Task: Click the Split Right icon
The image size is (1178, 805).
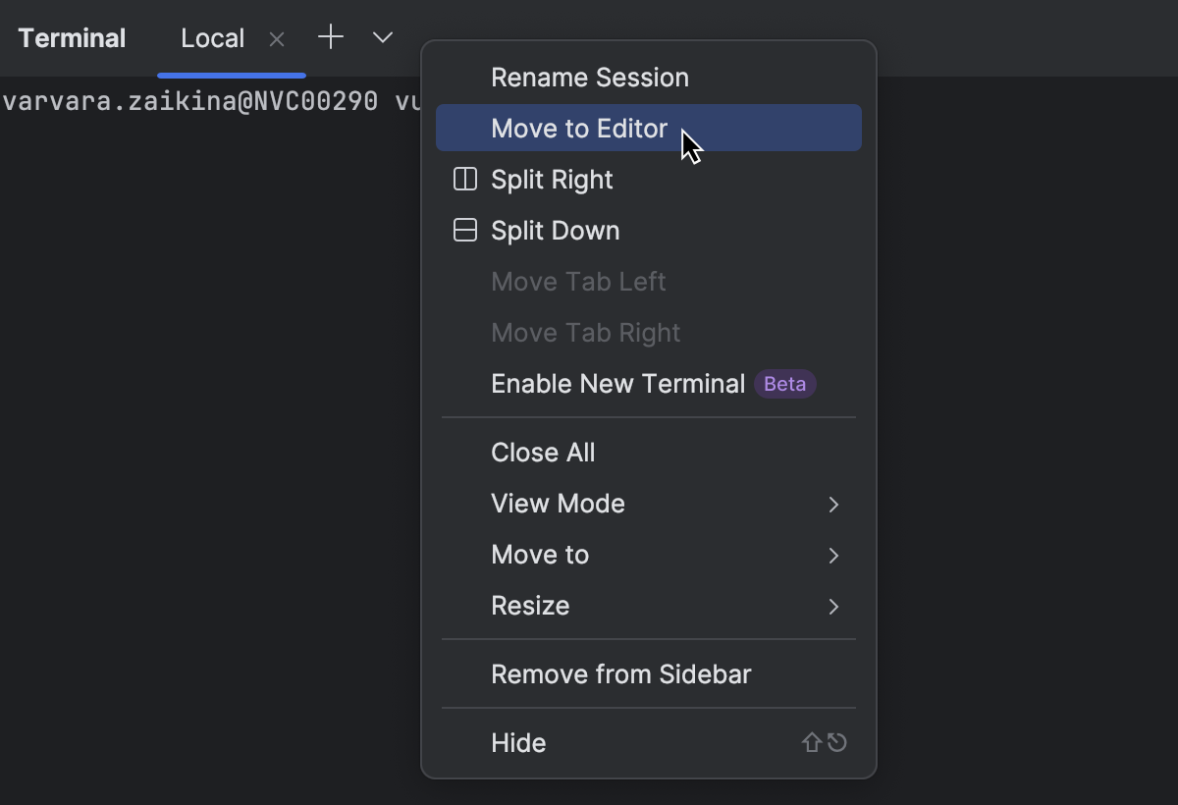Action: coord(462,180)
